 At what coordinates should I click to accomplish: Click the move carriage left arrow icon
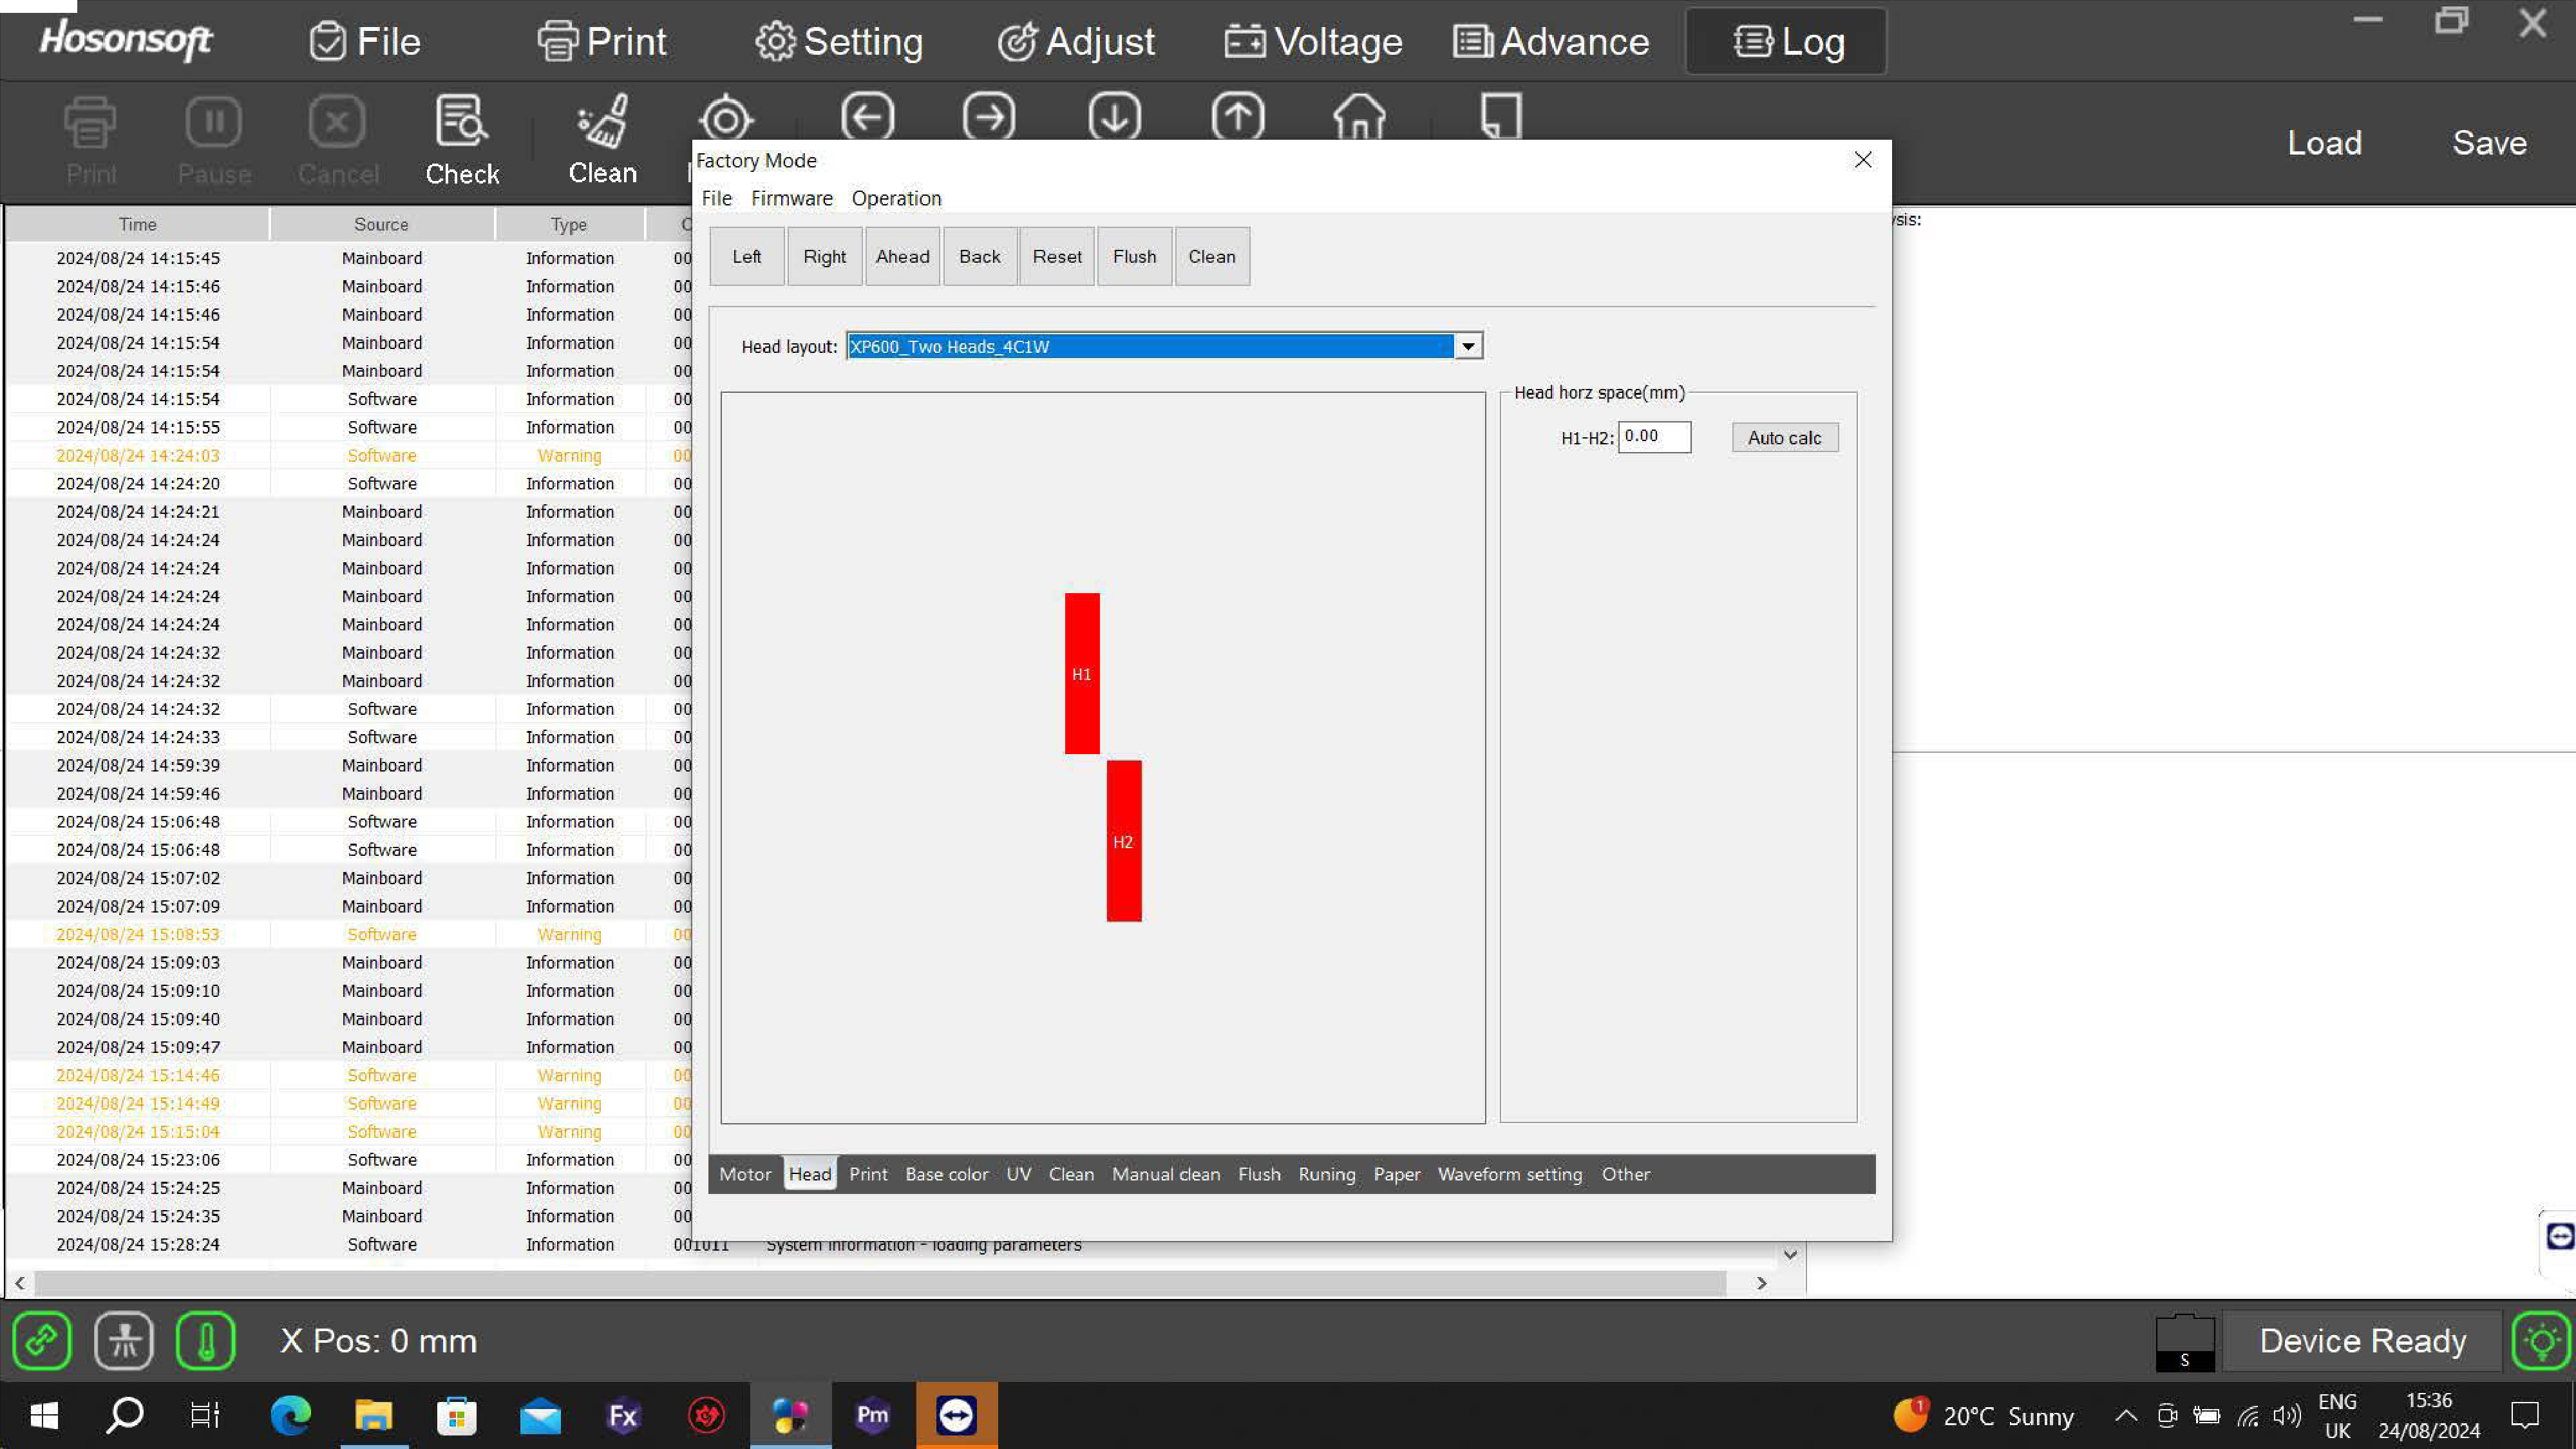click(867, 117)
